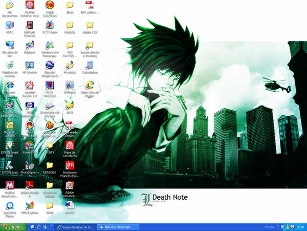Viewport: 307px width, 231px height.
Task: Open the Mi música shortcut
Action: pyautogui.click(x=70, y=68)
